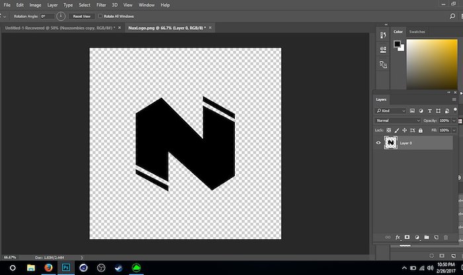The height and width of the screenshot is (275, 463).
Task: Create new fill or adjustment layer
Action: click(x=417, y=237)
